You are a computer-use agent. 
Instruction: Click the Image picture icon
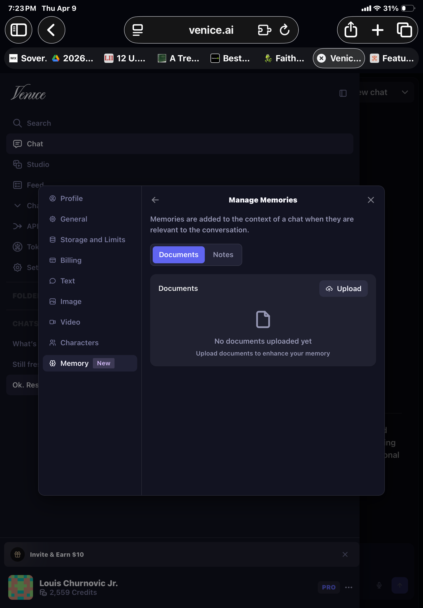pos(52,301)
